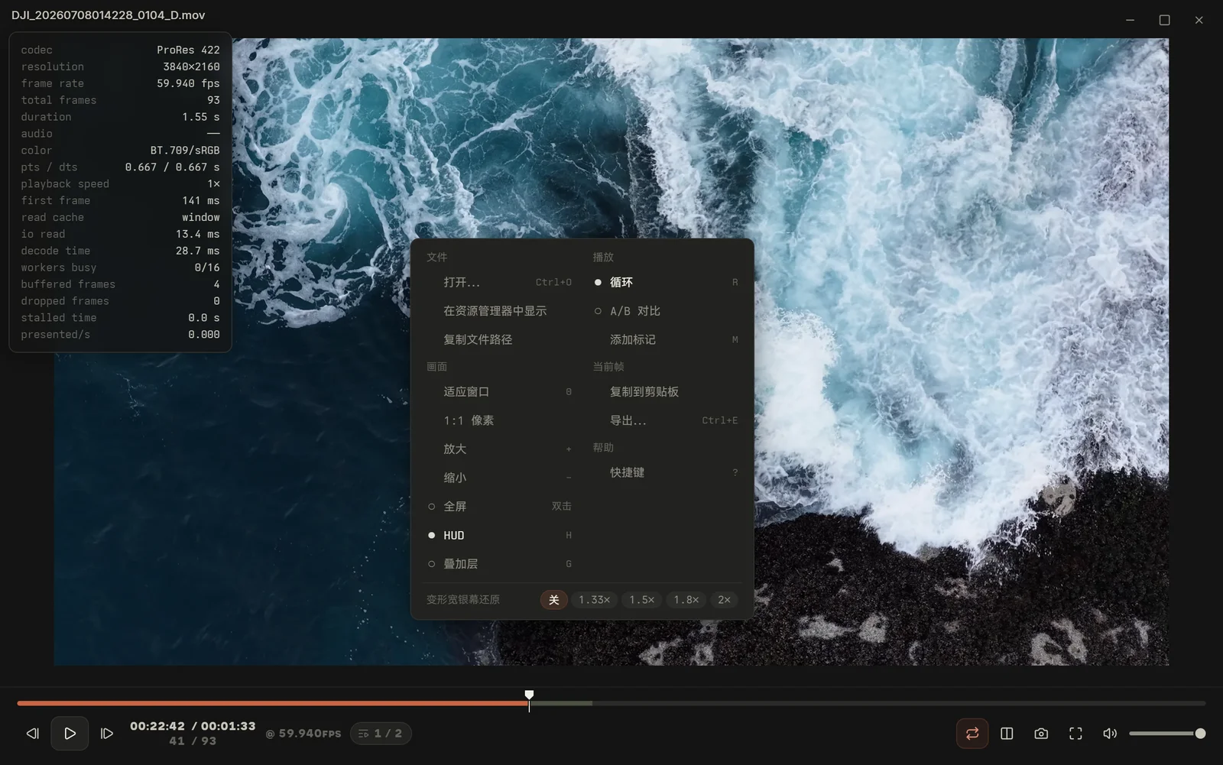Step back one frame
This screenshot has width=1223, height=765.
pyautogui.click(x=32, y=734)
